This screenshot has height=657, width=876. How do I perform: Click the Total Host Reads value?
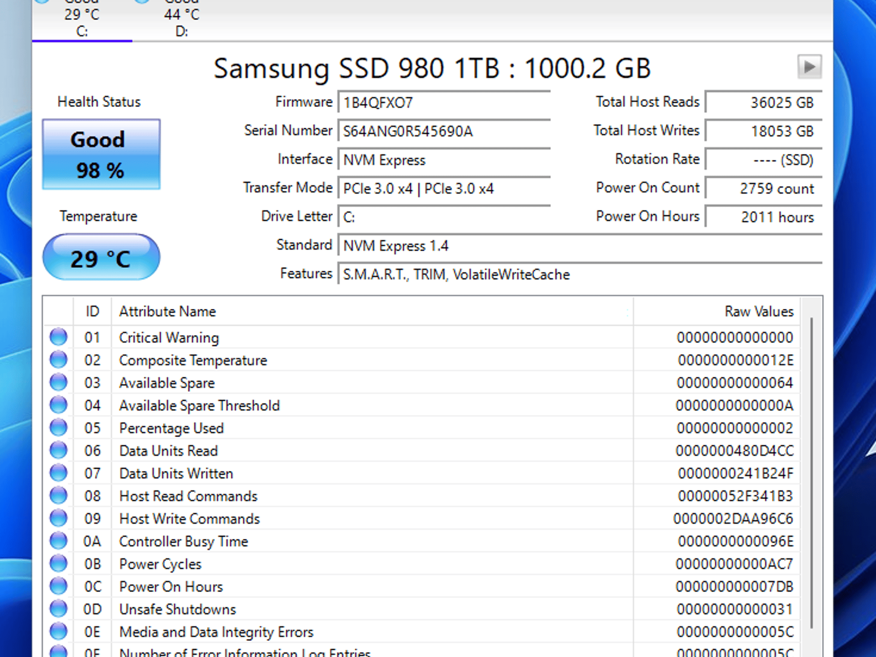coord(764,102)
